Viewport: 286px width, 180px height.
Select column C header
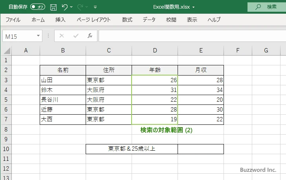pyautogui.click(x=109, y=50)
